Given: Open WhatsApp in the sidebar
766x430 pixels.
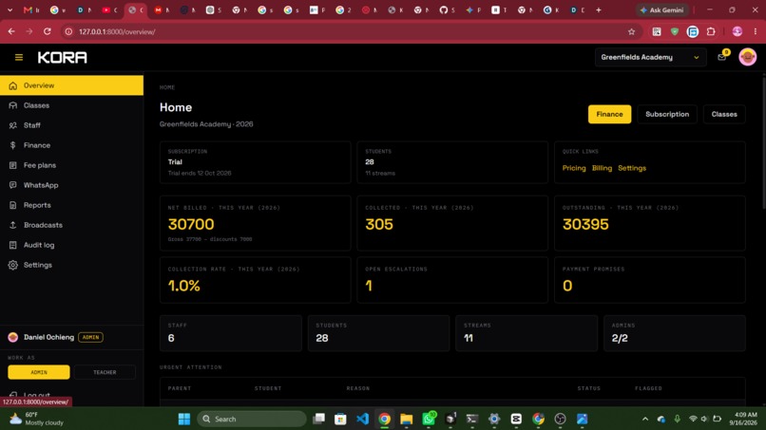Looking at the screenshot, I should tap(71, 185).
